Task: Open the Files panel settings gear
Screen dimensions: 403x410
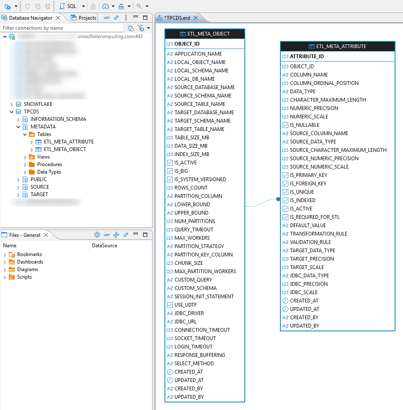Action: 97,235
